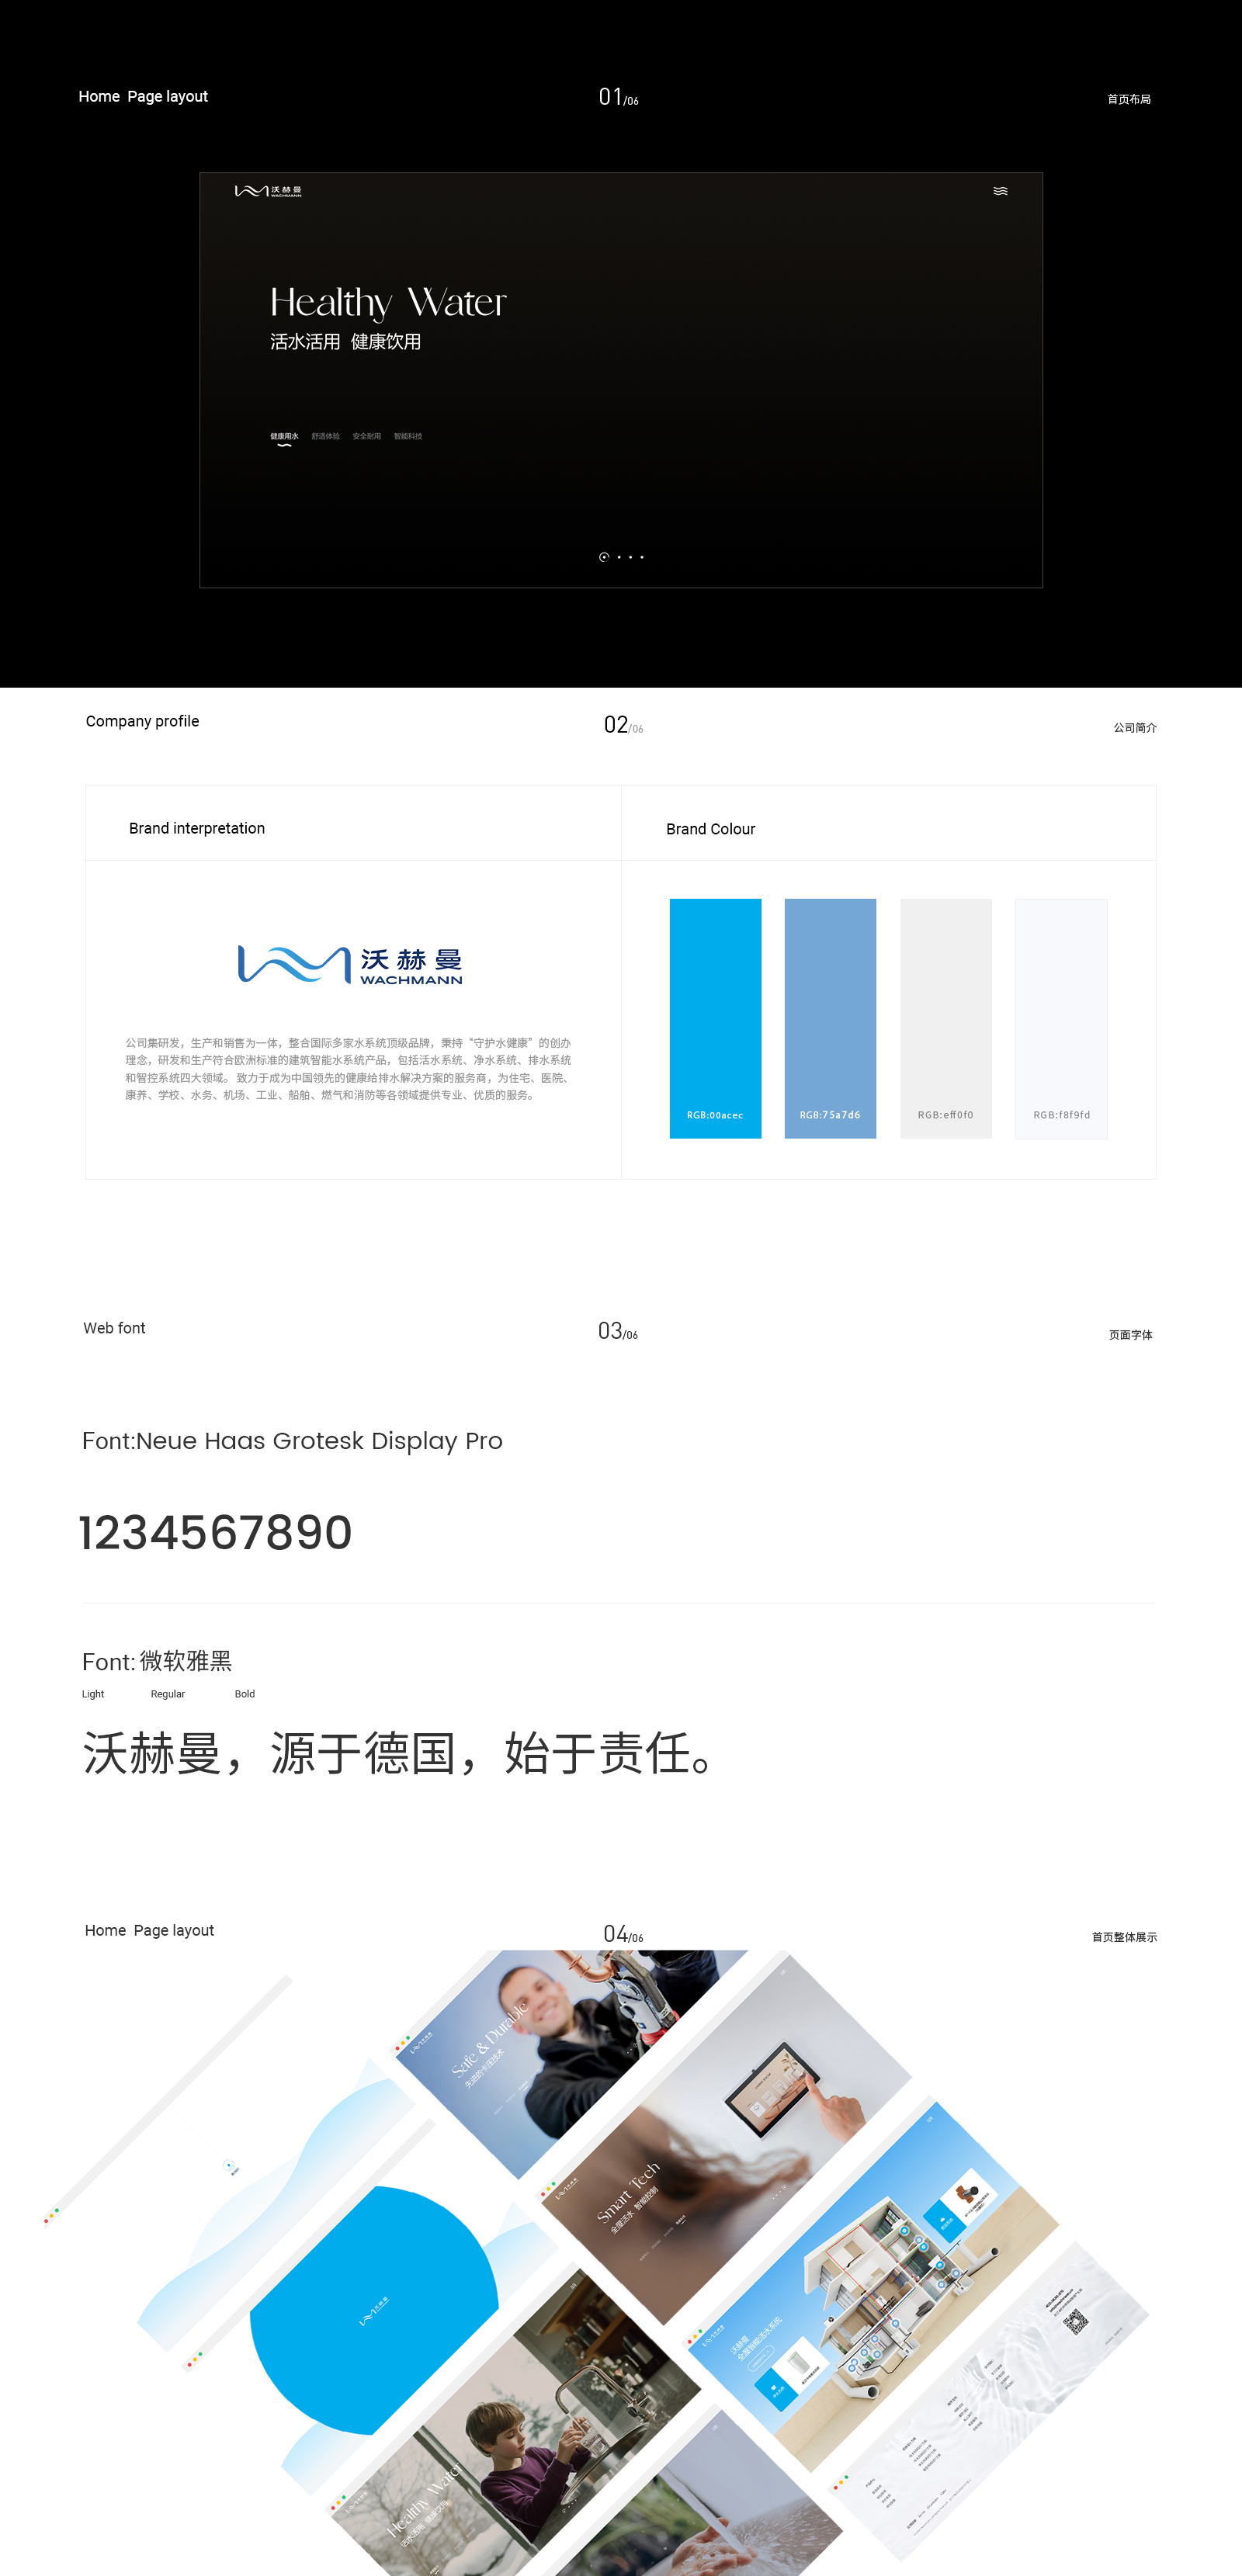Click the Light font weight label

93,1694
